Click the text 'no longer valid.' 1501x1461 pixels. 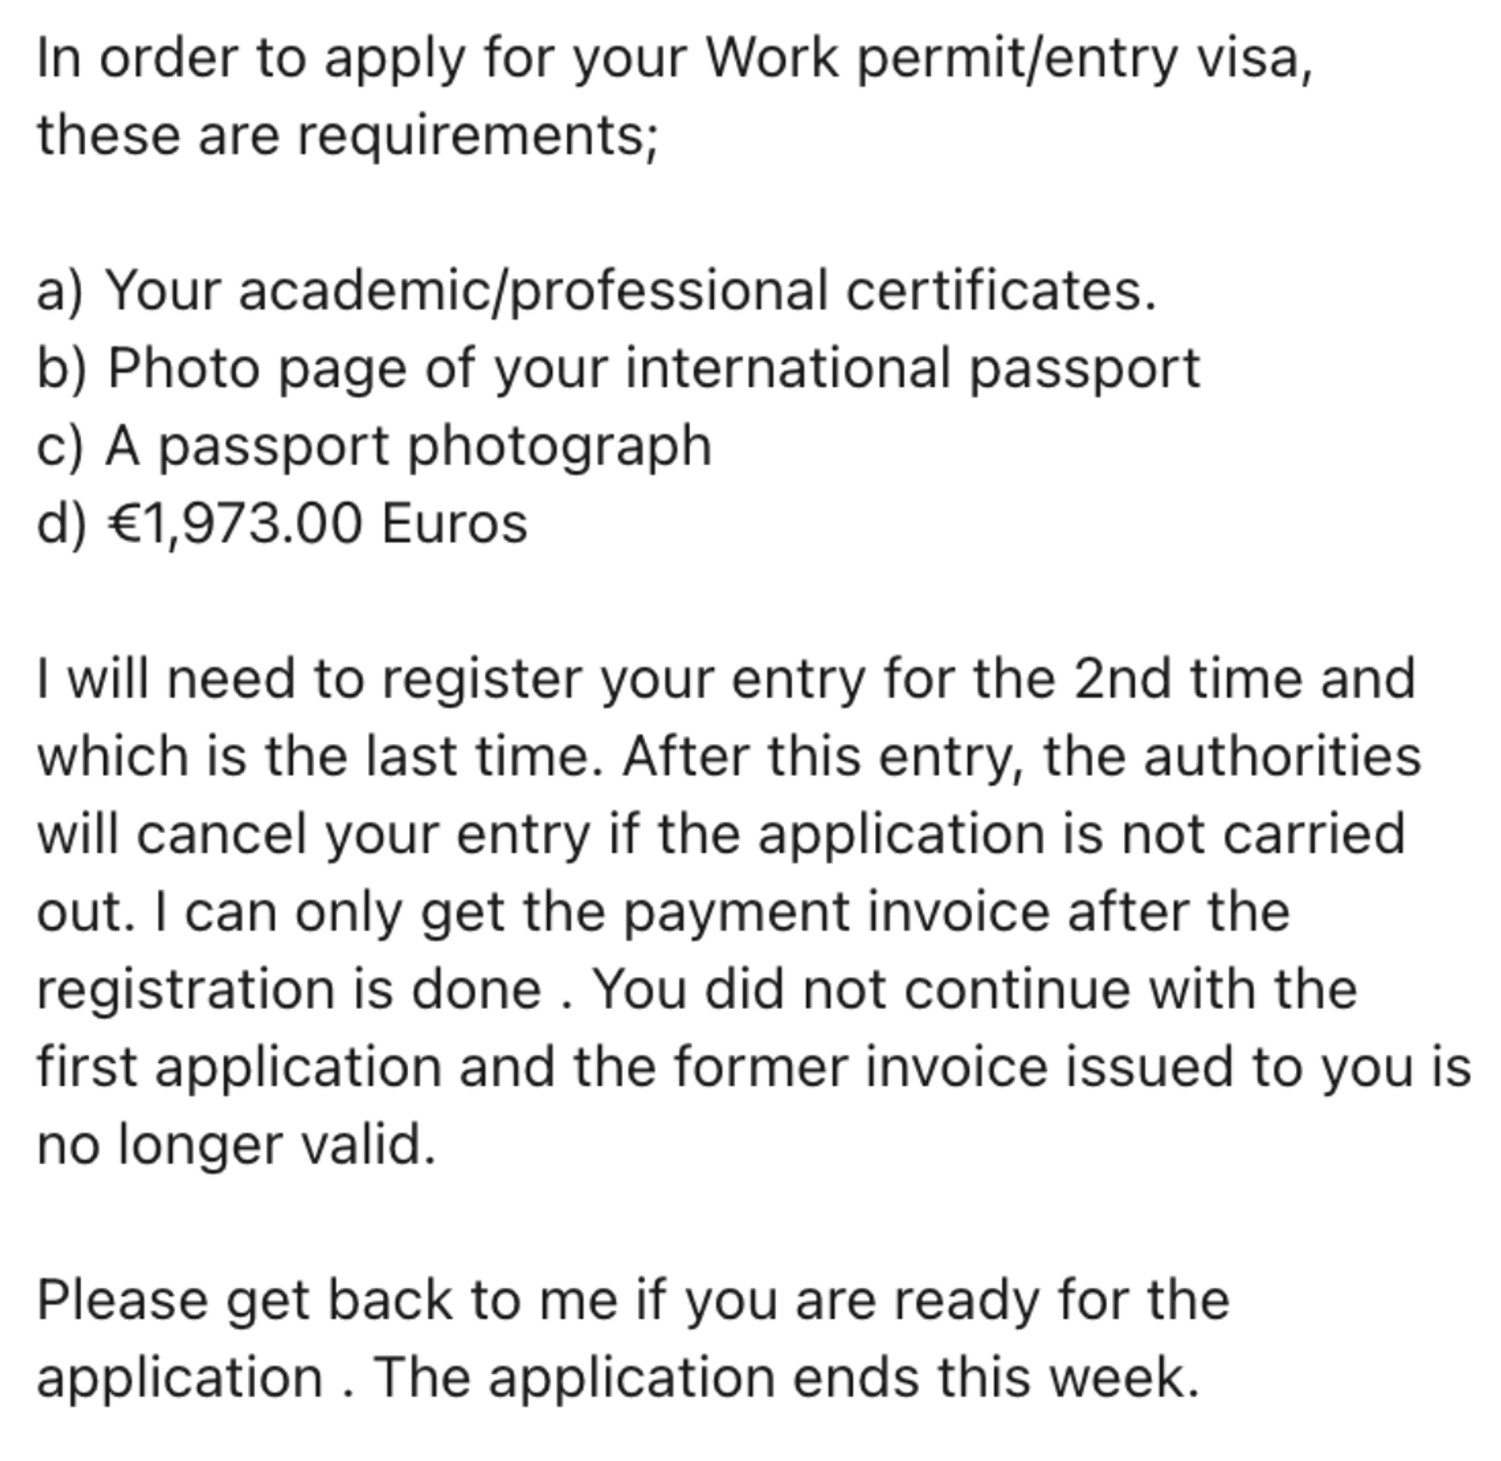(236, 1144)
